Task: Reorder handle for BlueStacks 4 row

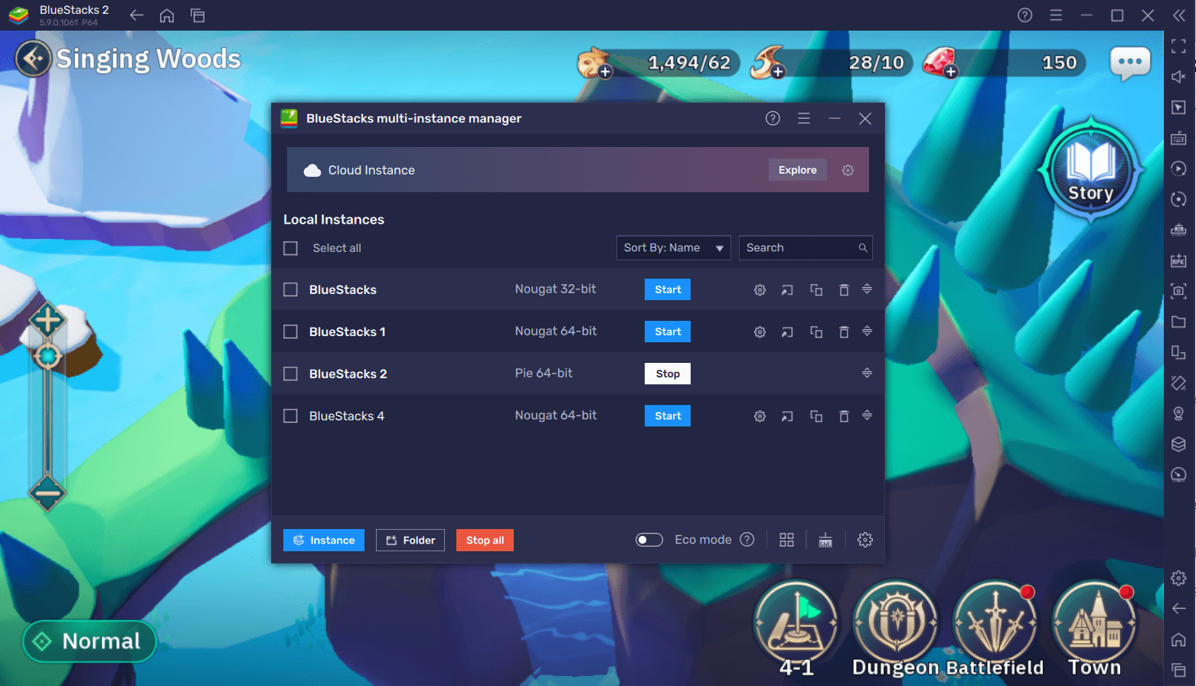Action: tap(867, 415)
